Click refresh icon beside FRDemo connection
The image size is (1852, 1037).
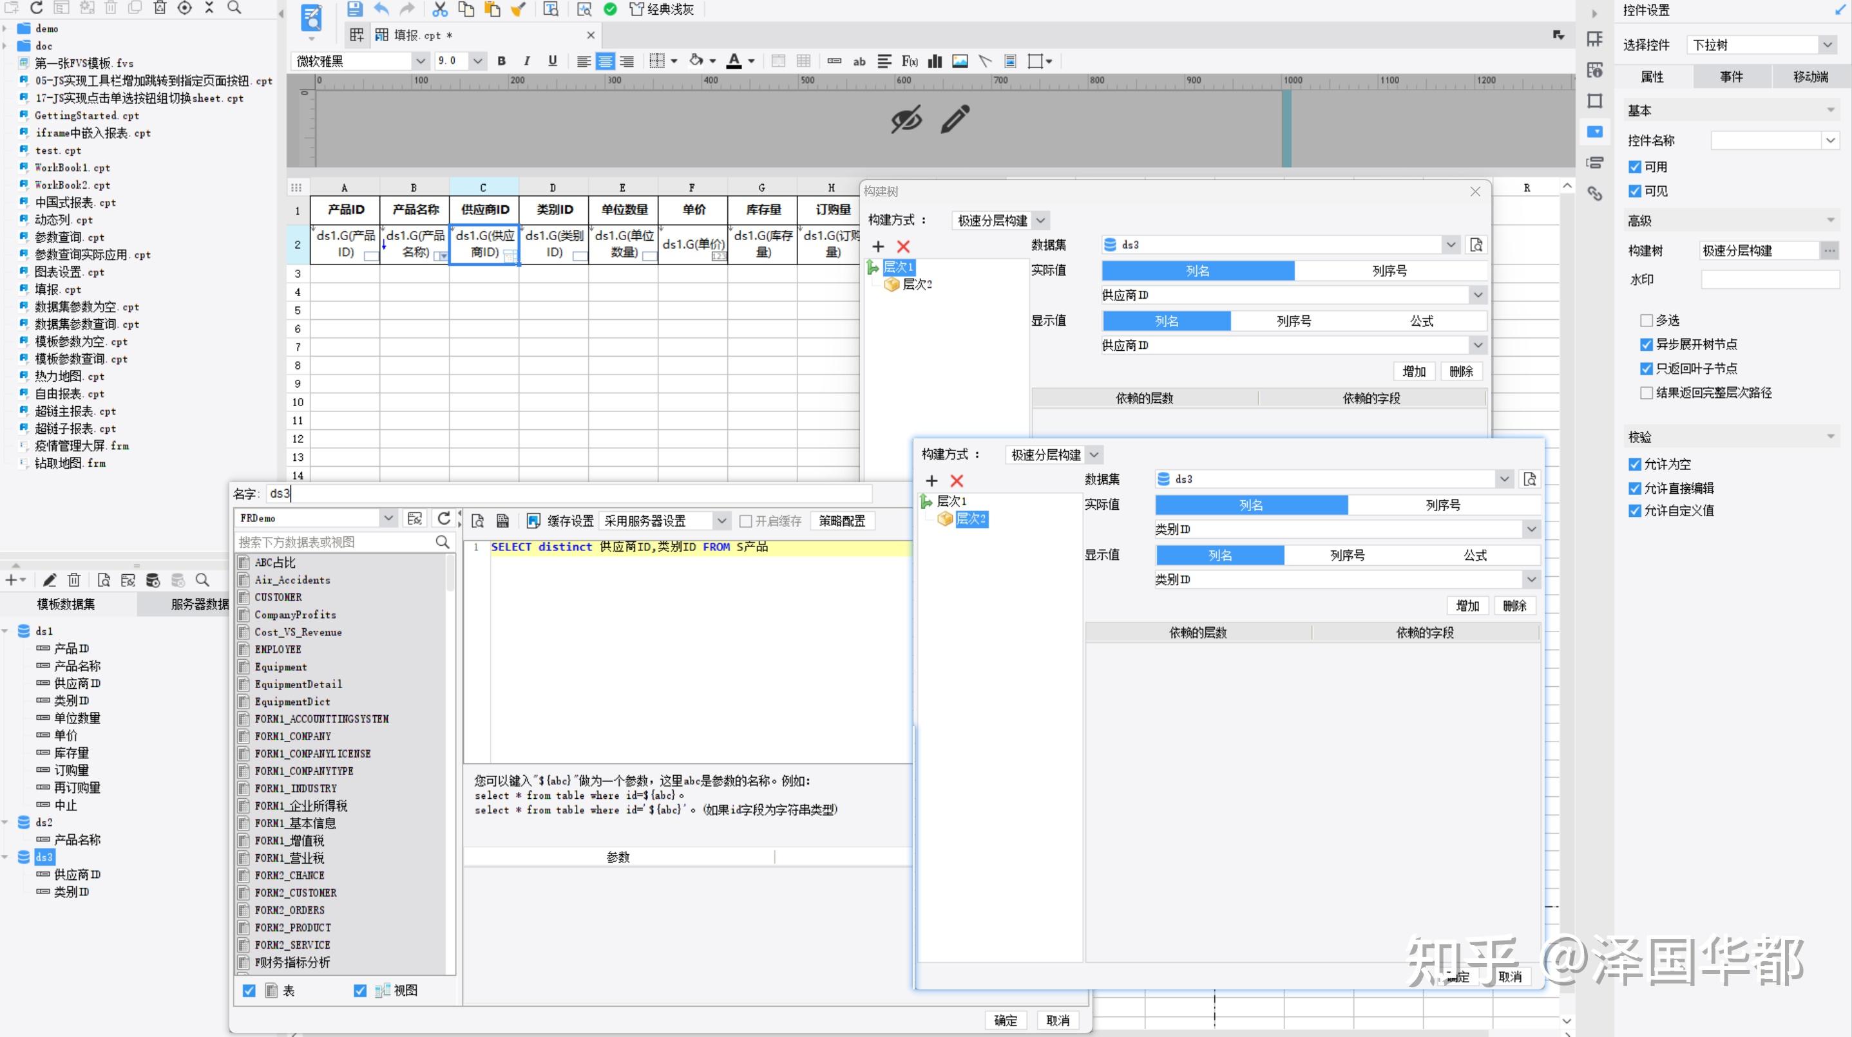(x=444, y=518)
